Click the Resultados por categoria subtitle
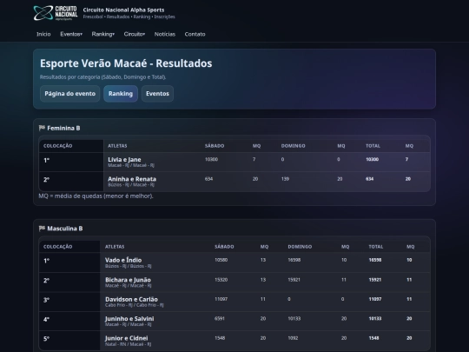469x352 pixels. point(102,77)
